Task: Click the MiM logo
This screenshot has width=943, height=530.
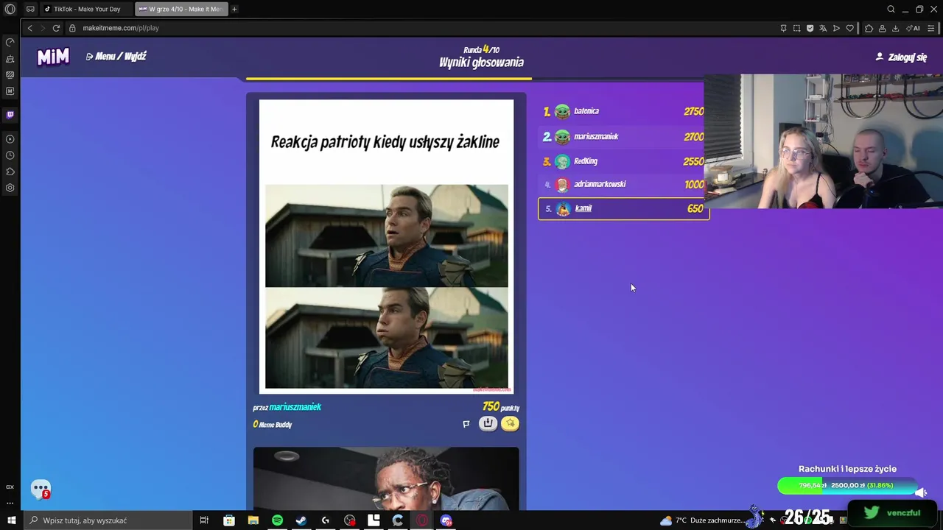Action: click(54, 57)
